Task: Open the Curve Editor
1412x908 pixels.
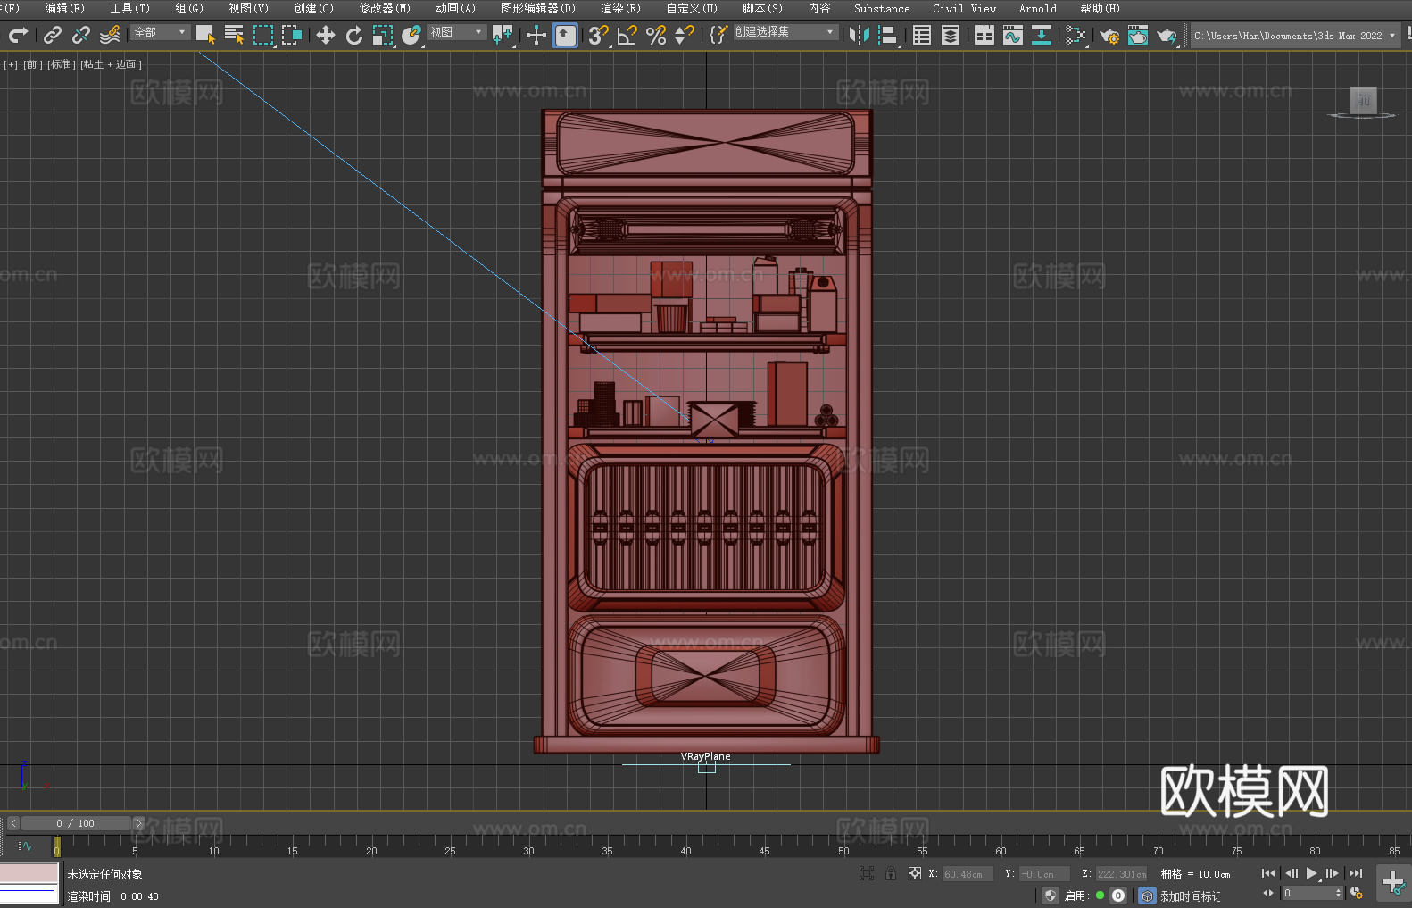Action: (x=1013, y=35)
